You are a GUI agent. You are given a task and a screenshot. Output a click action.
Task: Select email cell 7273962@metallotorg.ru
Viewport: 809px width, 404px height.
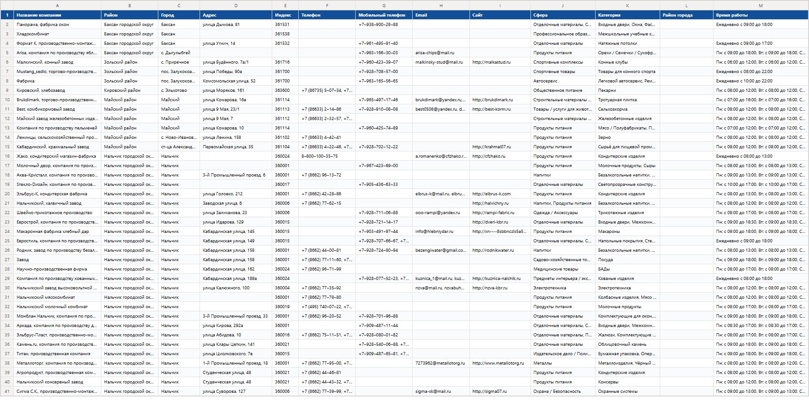point(441,363)
